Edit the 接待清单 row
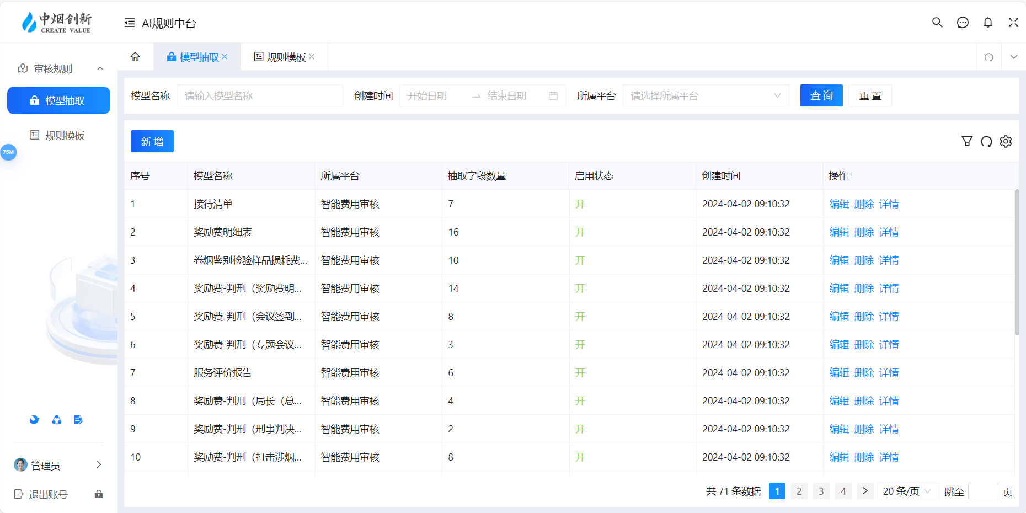Viewport: 1026px width, 513px height. click(x=839, y=204)
